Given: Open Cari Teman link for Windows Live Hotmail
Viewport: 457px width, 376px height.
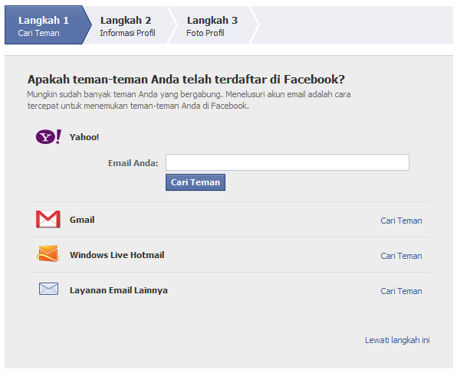Looking at the screenshot, I should pyautogui.click(x=401, y=256).
